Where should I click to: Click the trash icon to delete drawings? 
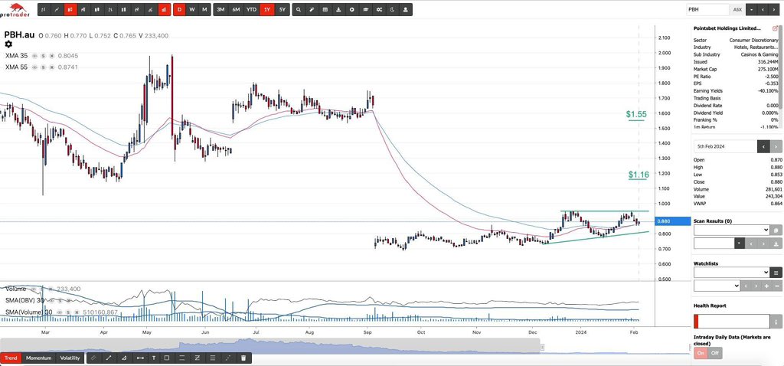coord(243,358)
